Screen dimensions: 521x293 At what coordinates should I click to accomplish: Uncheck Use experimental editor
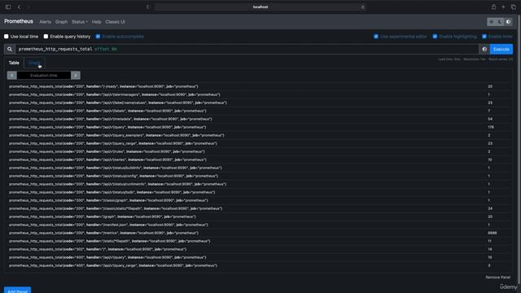pyautogui.click(x=376, y=37)
